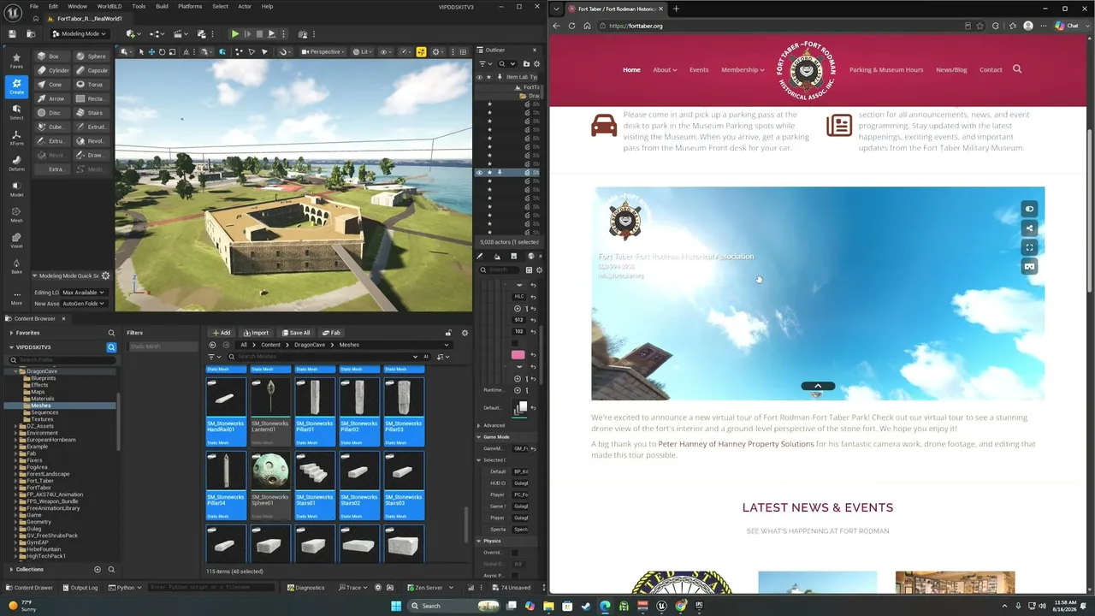Open the Actor menu
This screenshot has width=1095, height=616.
pyautogui.click(x=245, y=6)
